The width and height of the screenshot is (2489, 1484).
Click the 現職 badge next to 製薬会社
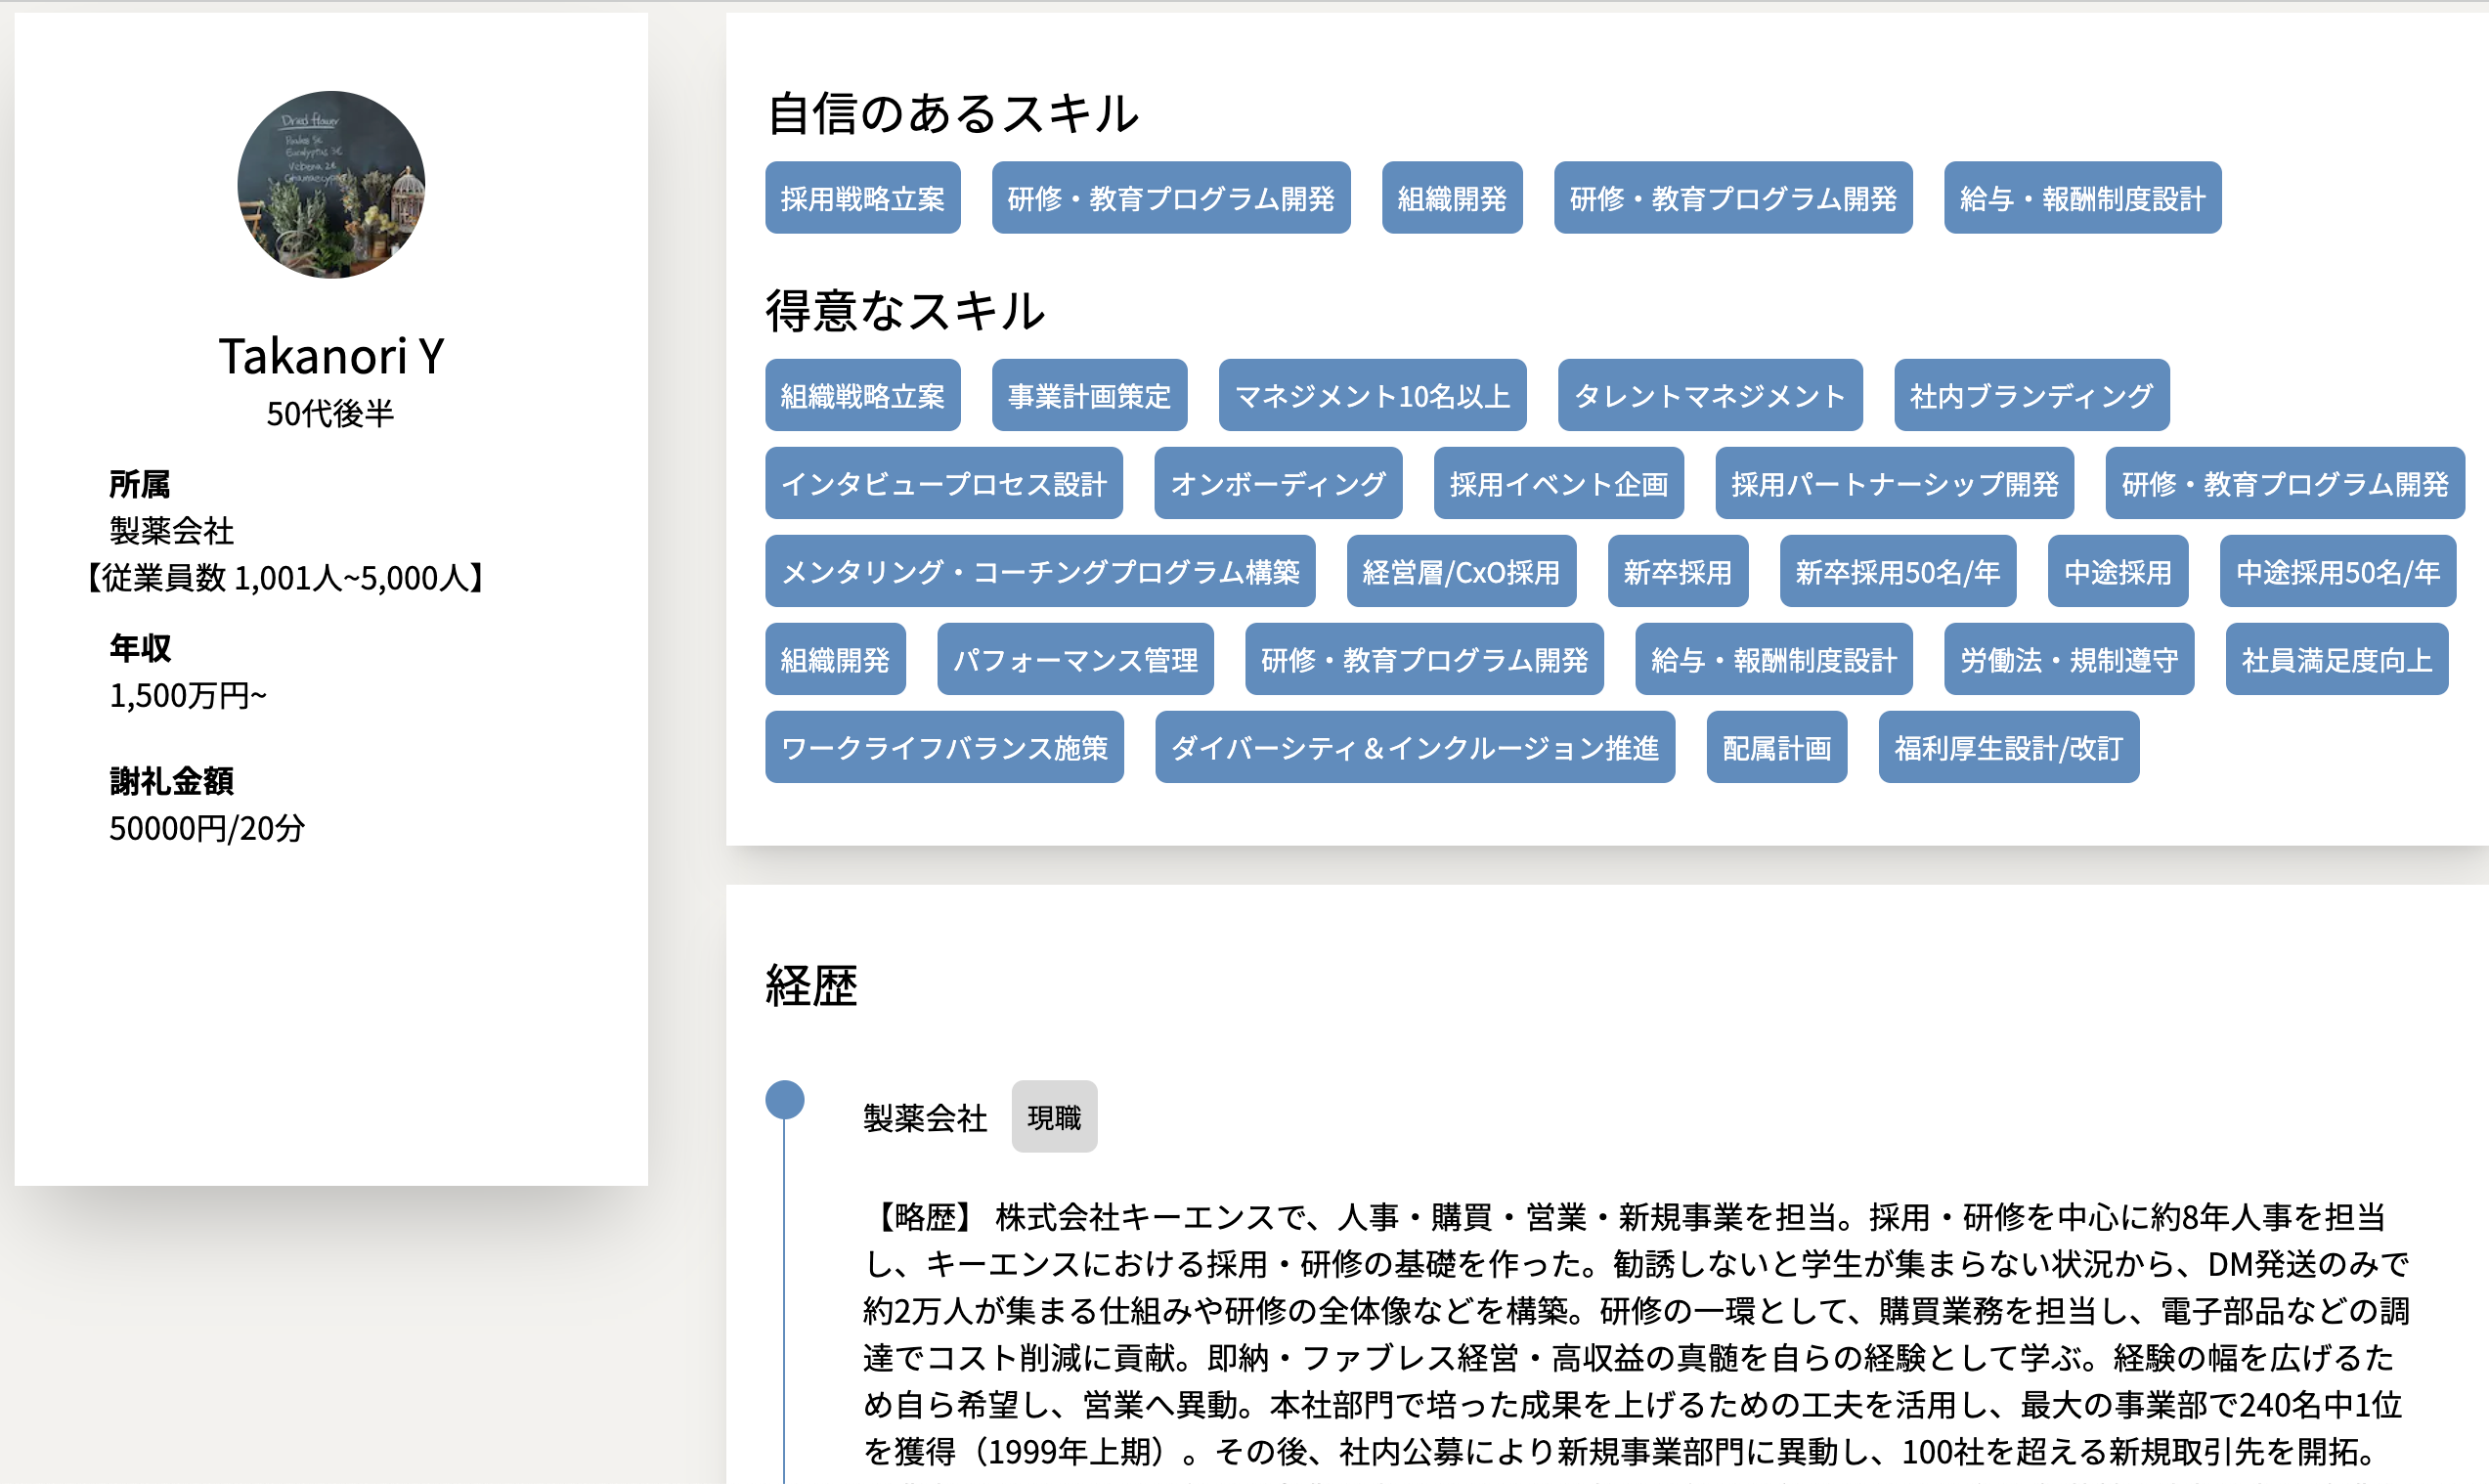1053,1117
